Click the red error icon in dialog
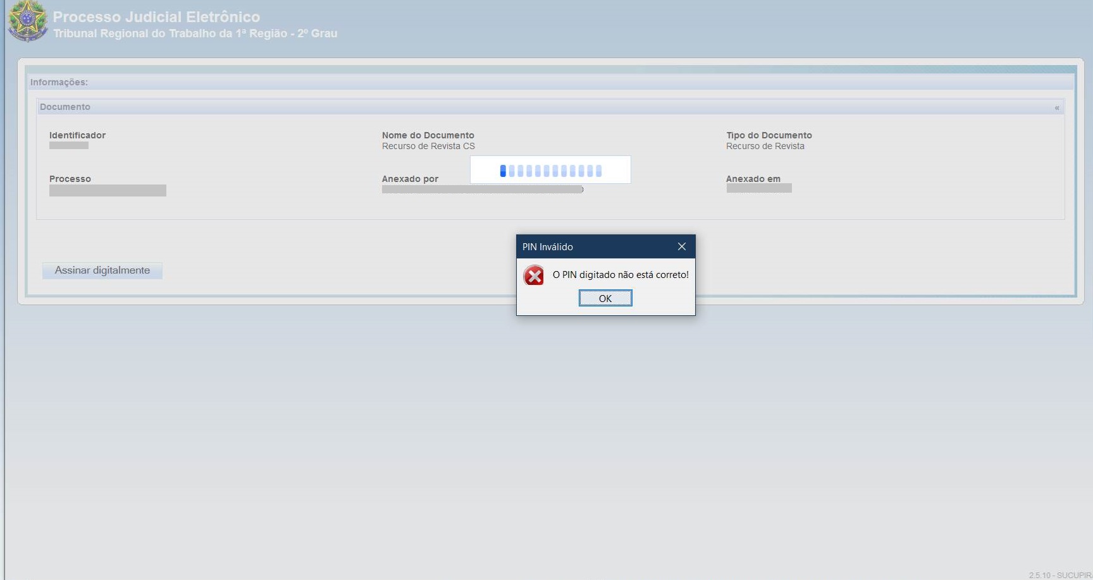The width and height of the screenshot is (1093, 580). click(x=534, y=275)
